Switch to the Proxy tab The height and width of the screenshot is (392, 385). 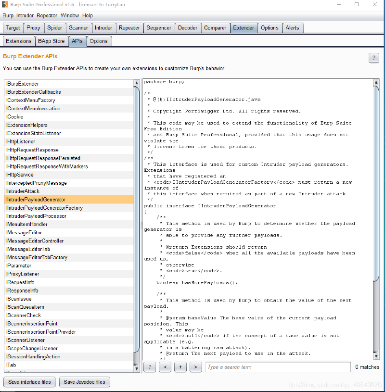pos(34,28)
